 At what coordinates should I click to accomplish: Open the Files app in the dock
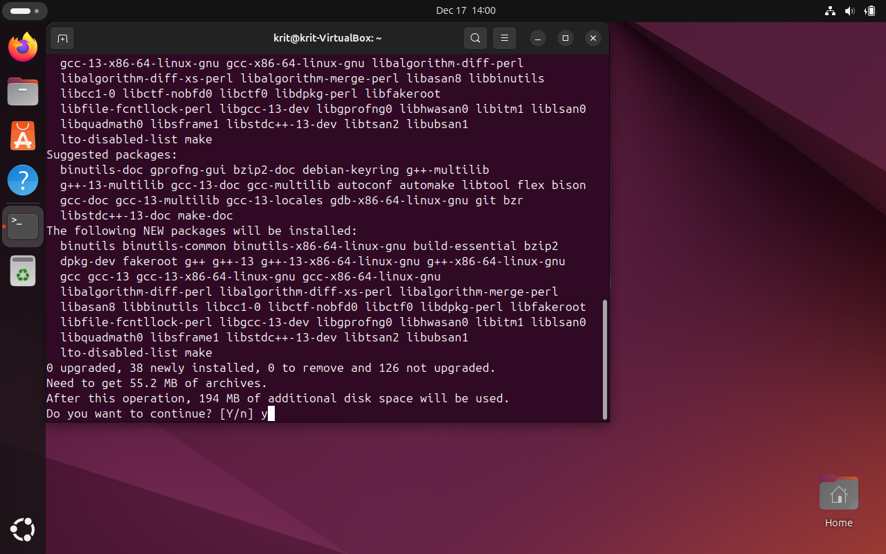click(x=23, y=91)
